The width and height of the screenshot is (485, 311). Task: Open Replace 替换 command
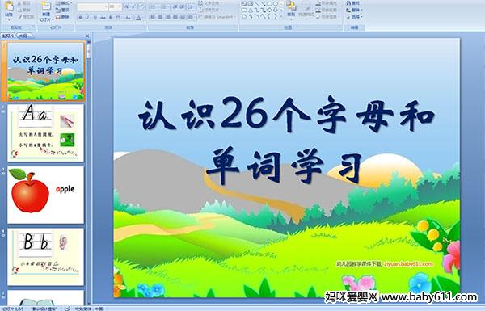(x=354, y=10)
